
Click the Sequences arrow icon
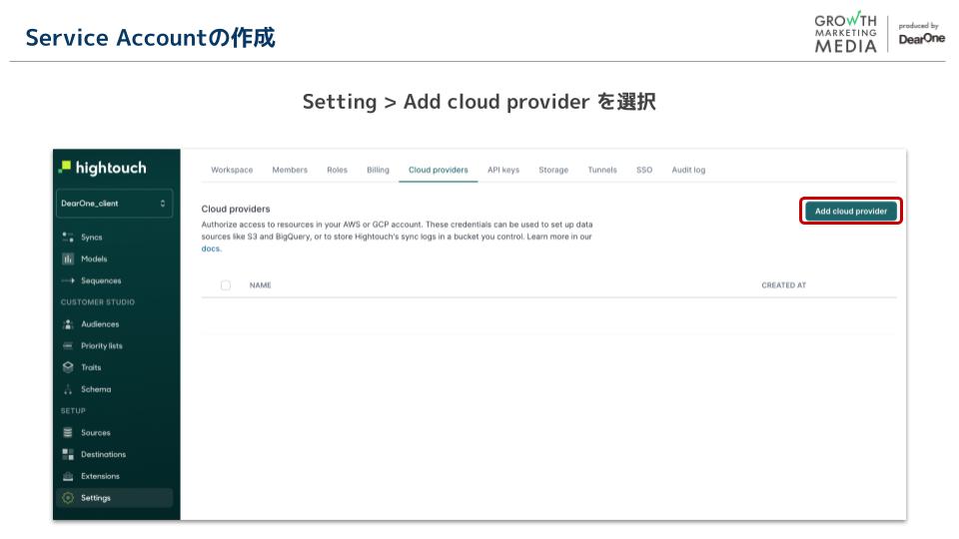[68, 280]
